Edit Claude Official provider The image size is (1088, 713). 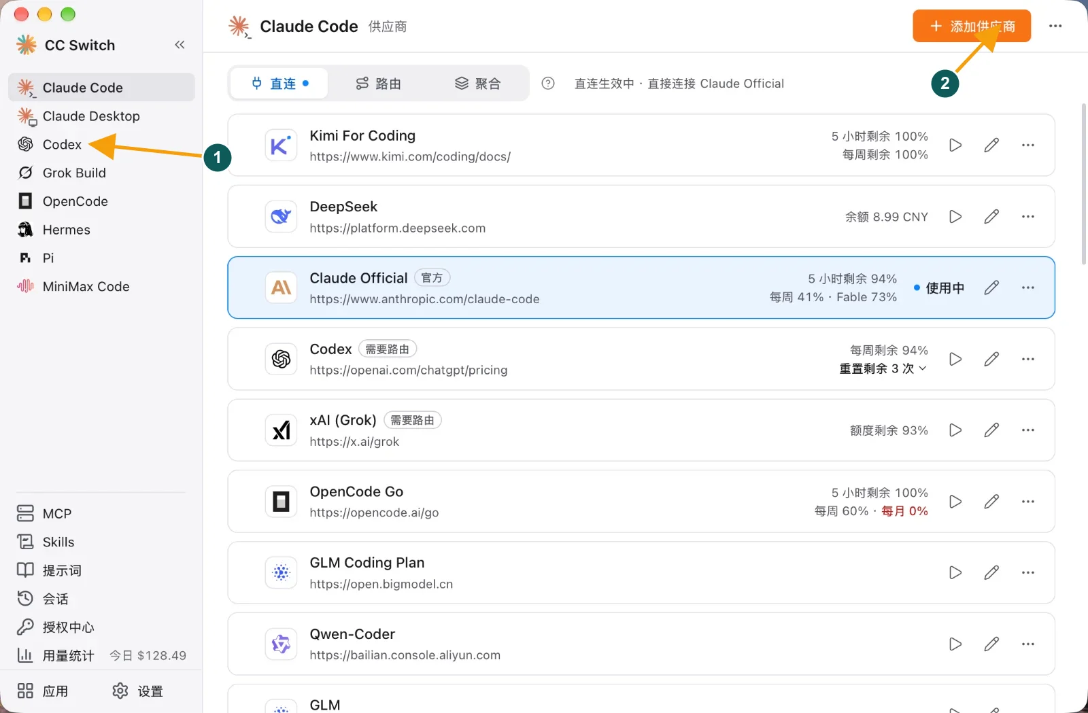(x=991, y=288)
